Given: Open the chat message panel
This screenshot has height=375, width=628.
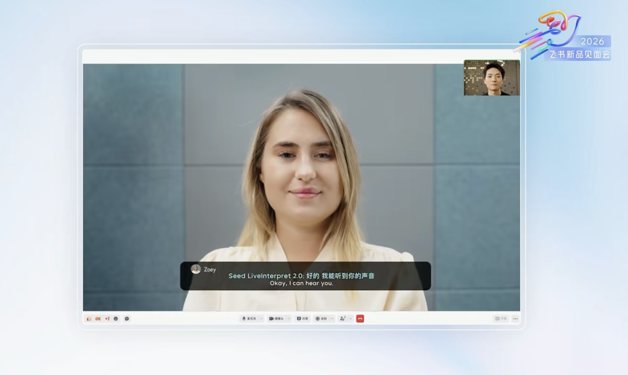Looking at the screenshot, I should click(127, 319).
